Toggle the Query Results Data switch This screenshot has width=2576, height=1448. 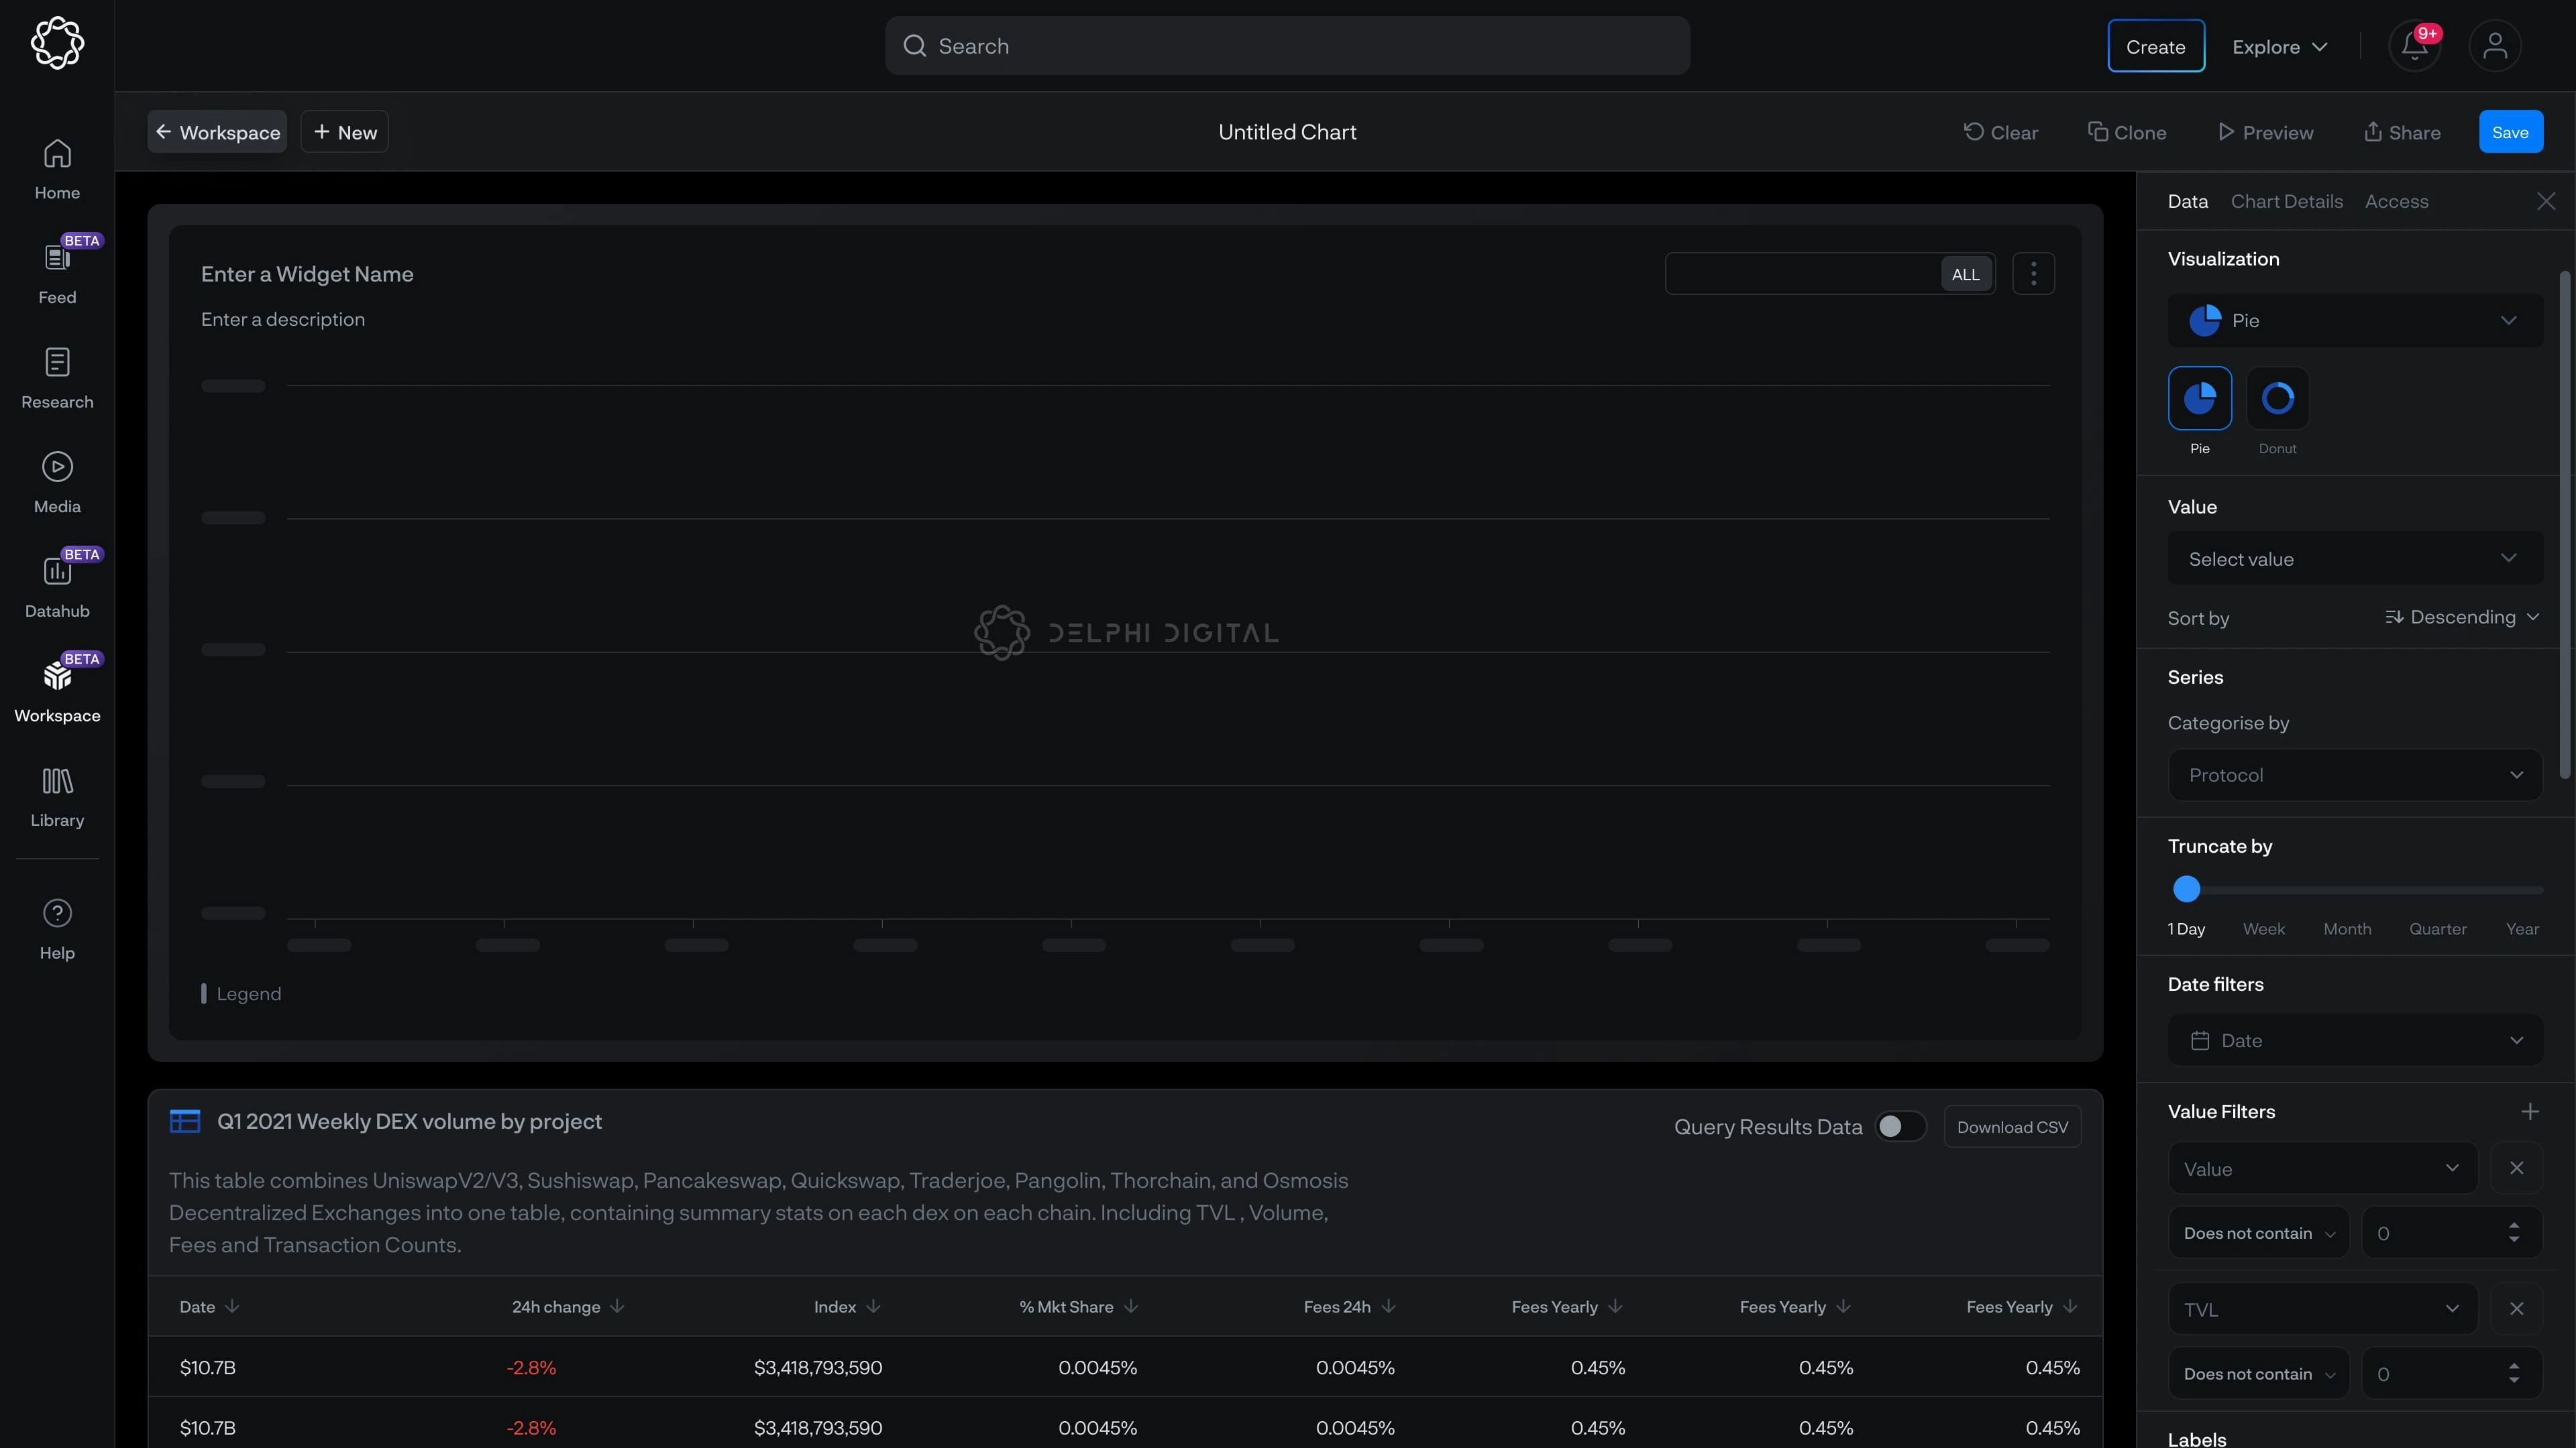click(x=1900, y=1126)
